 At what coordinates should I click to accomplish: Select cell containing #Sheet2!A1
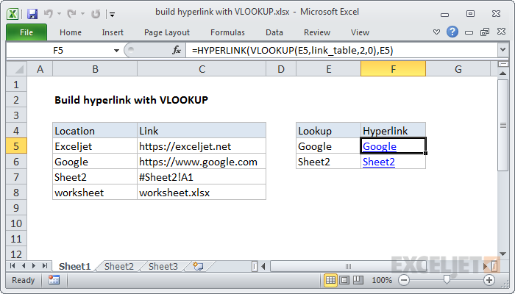[x=202, y=177]
